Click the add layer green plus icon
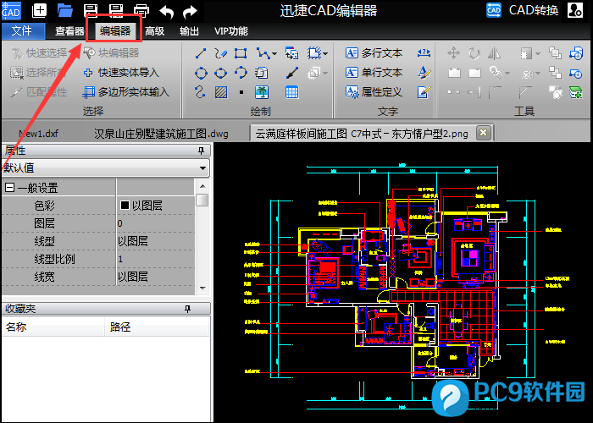The image size is (593, 423). click(575, 92)
